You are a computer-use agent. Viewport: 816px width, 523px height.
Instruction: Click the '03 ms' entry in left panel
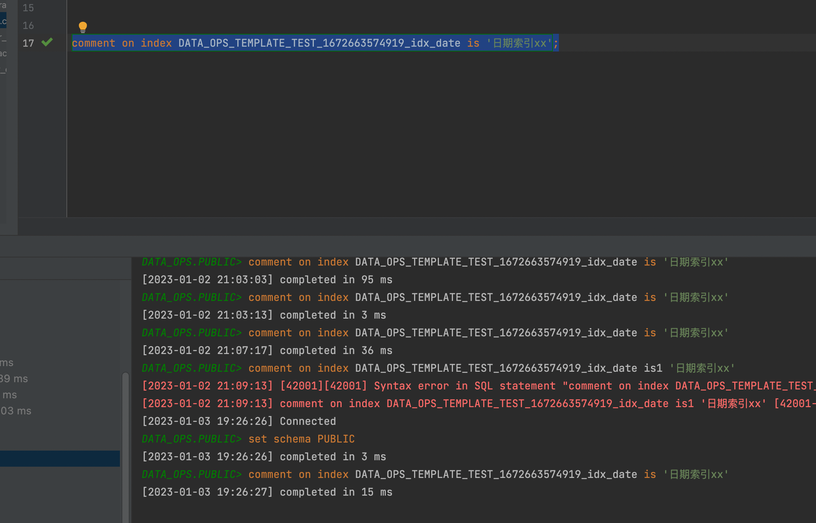tap(16, 411)
